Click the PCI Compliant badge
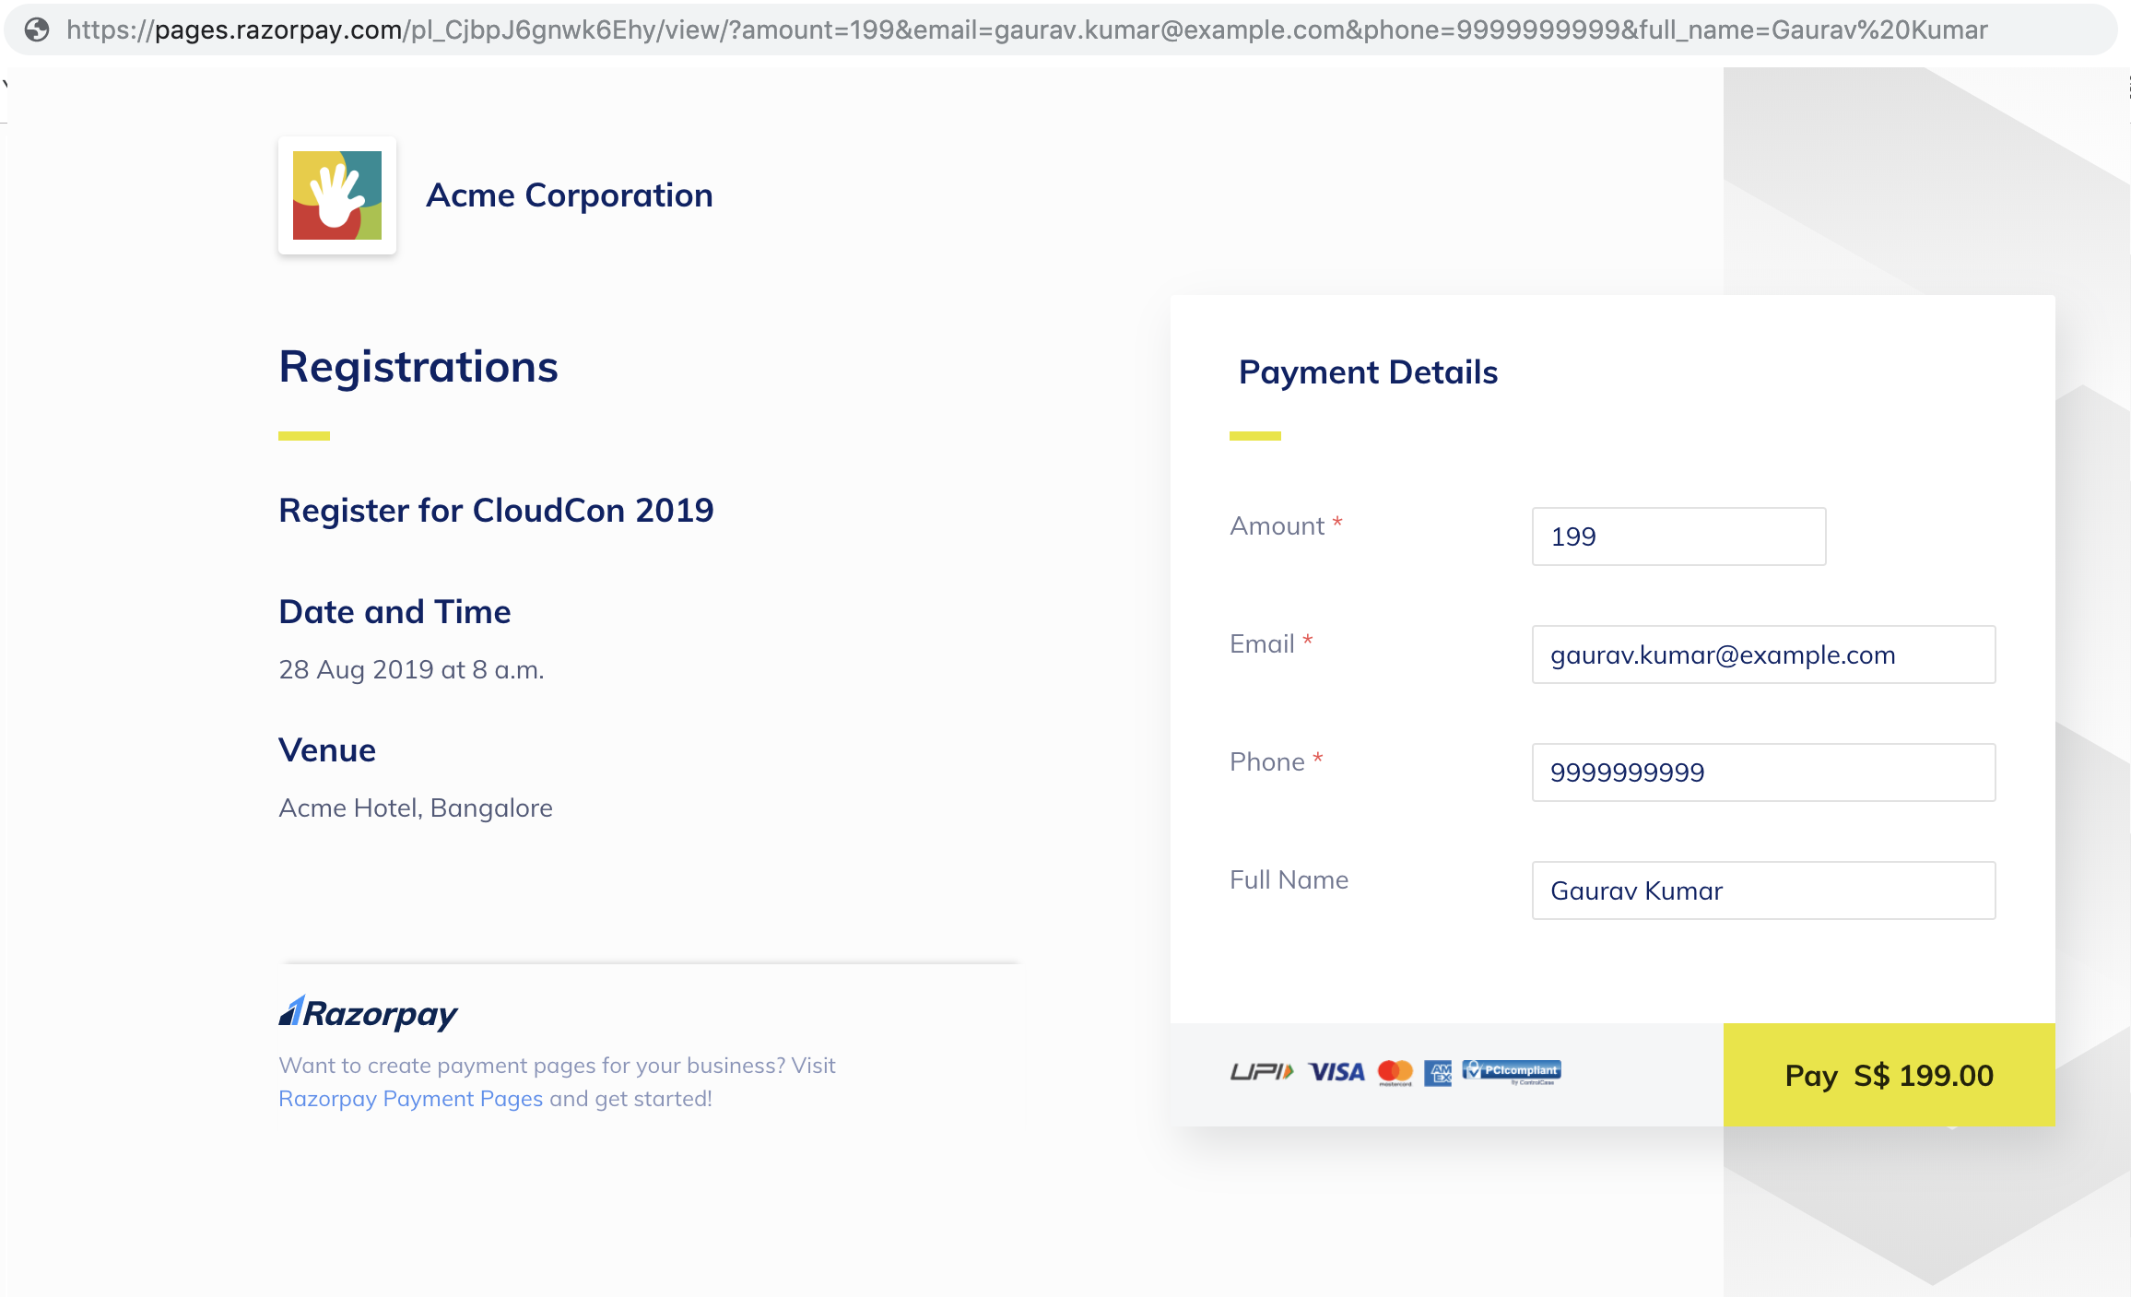The image size is (2131, 1297). 1511,1071
